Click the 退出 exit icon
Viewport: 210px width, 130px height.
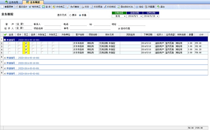coord(159,7)
